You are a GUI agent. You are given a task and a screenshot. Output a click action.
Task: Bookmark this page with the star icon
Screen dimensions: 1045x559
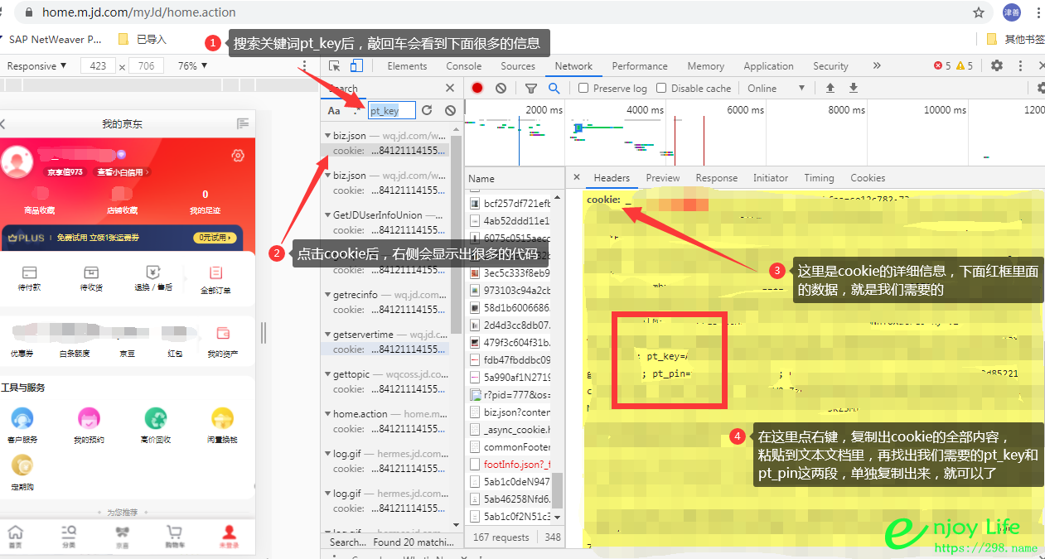click(979, 12)
